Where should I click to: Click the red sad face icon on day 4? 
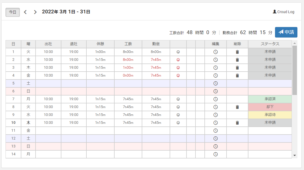[178, 76]
